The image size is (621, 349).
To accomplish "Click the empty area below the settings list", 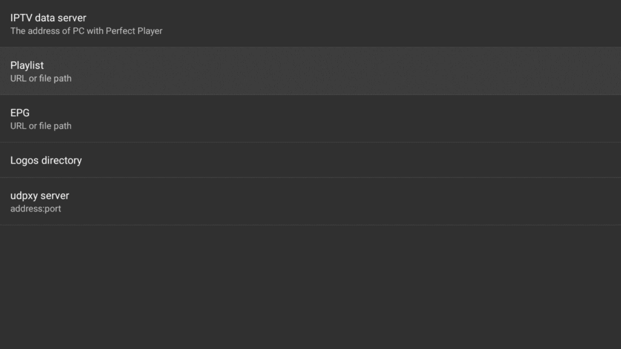I will click(x=310, y=285).
